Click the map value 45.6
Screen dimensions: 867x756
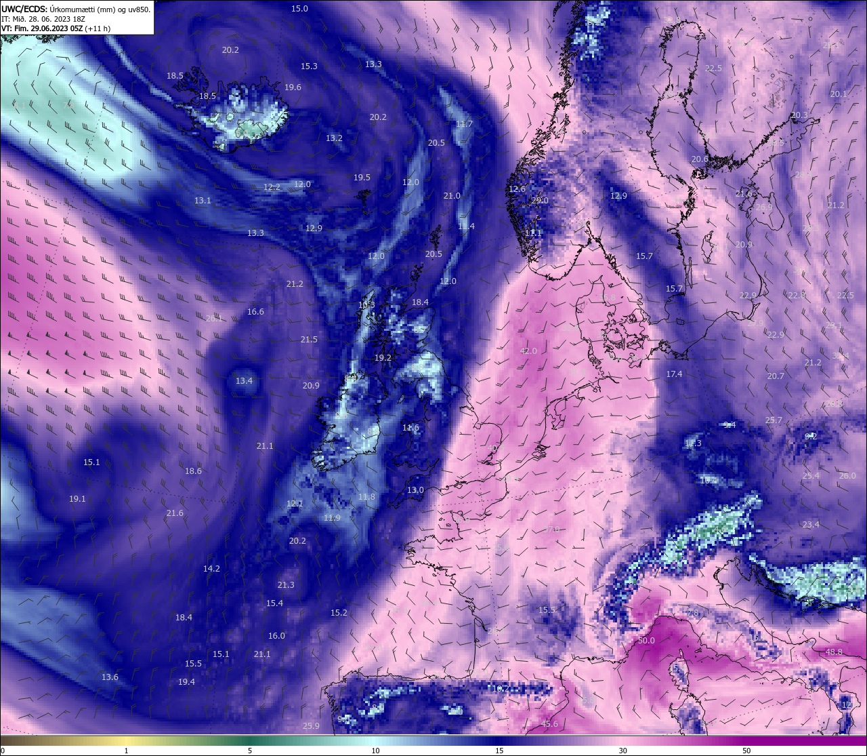(x=549, y=724)
